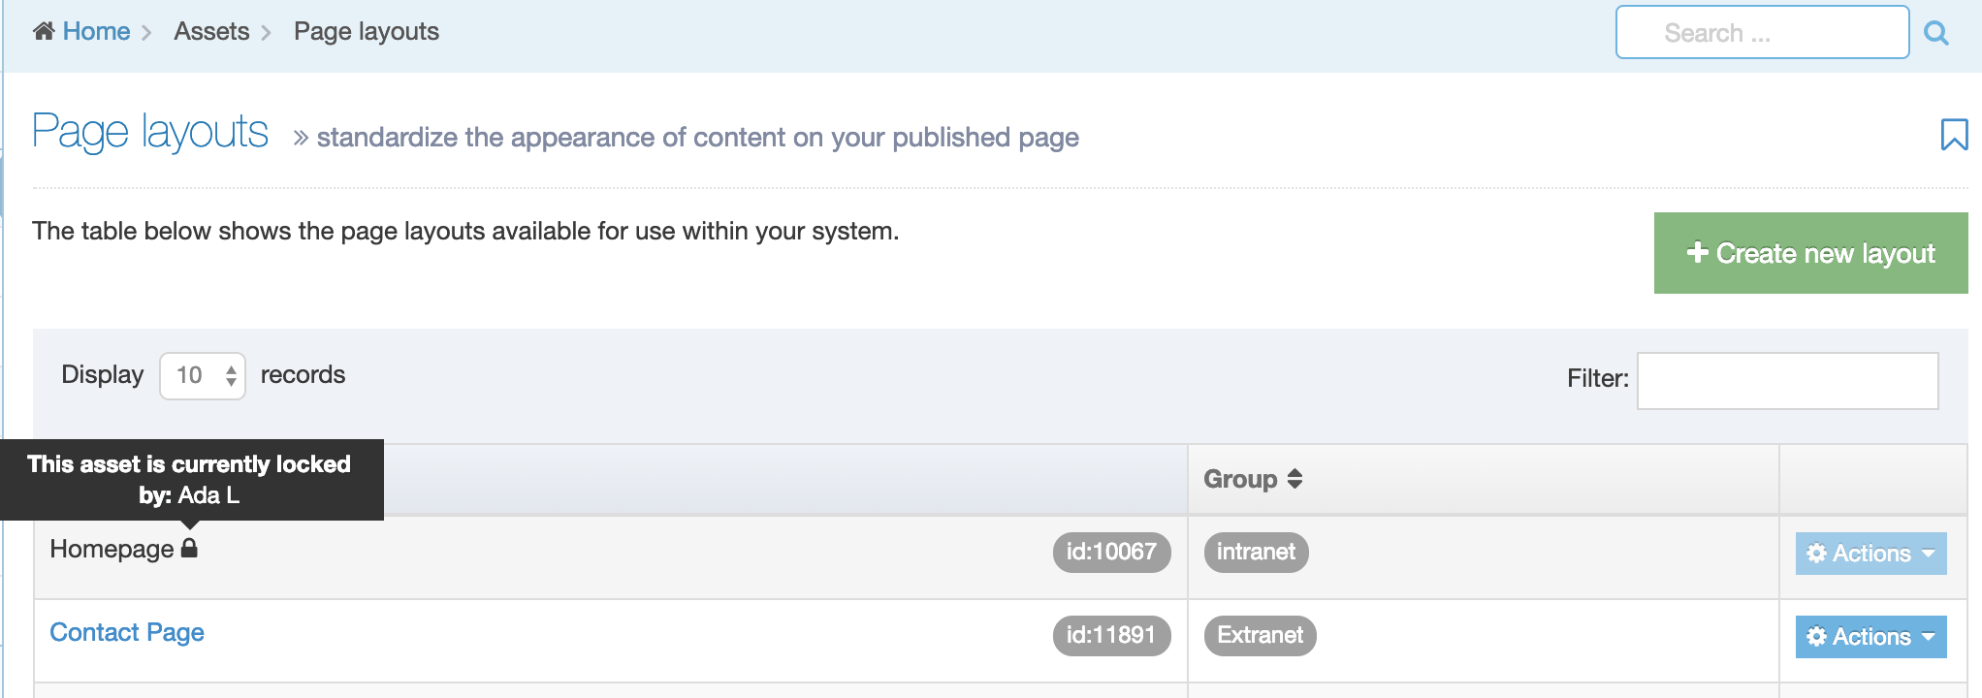
Task: Go to Home via breadcrumb link
Action: point(96,32)
